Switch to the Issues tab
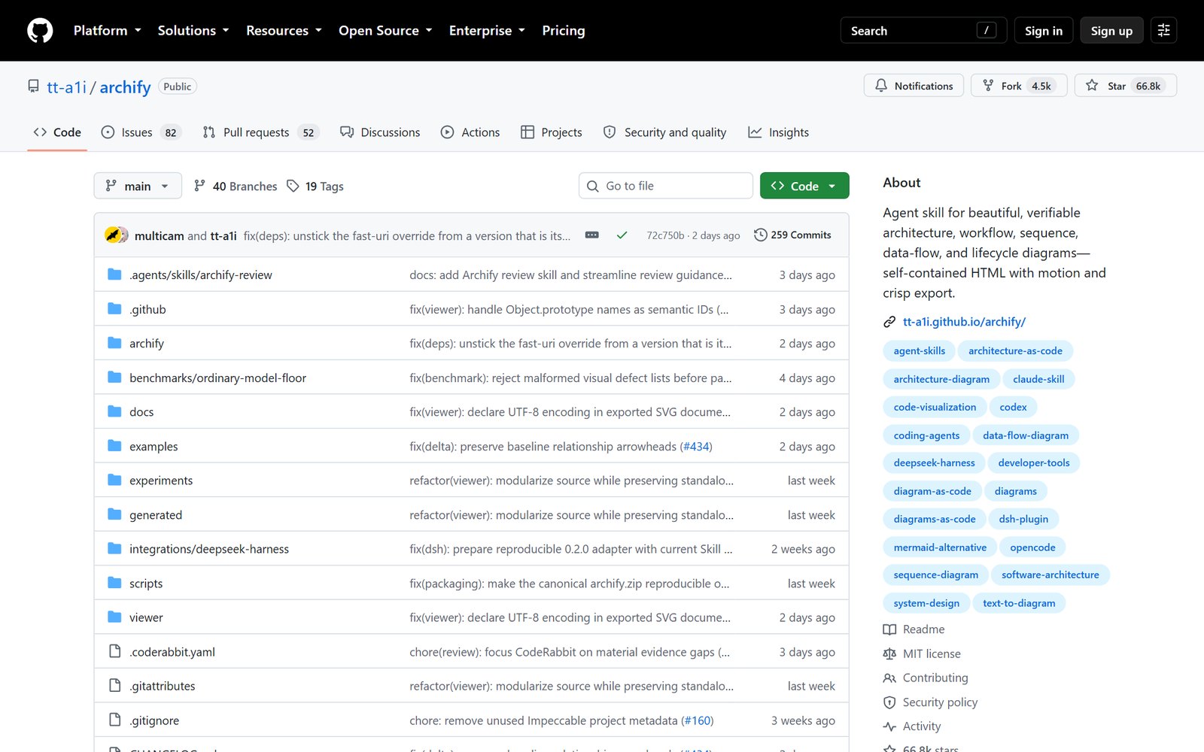 (141, 132)
